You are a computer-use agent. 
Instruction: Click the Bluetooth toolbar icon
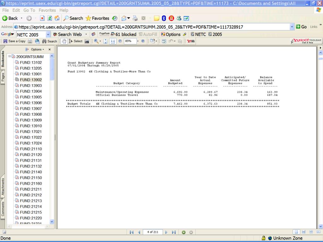[164, 18]
